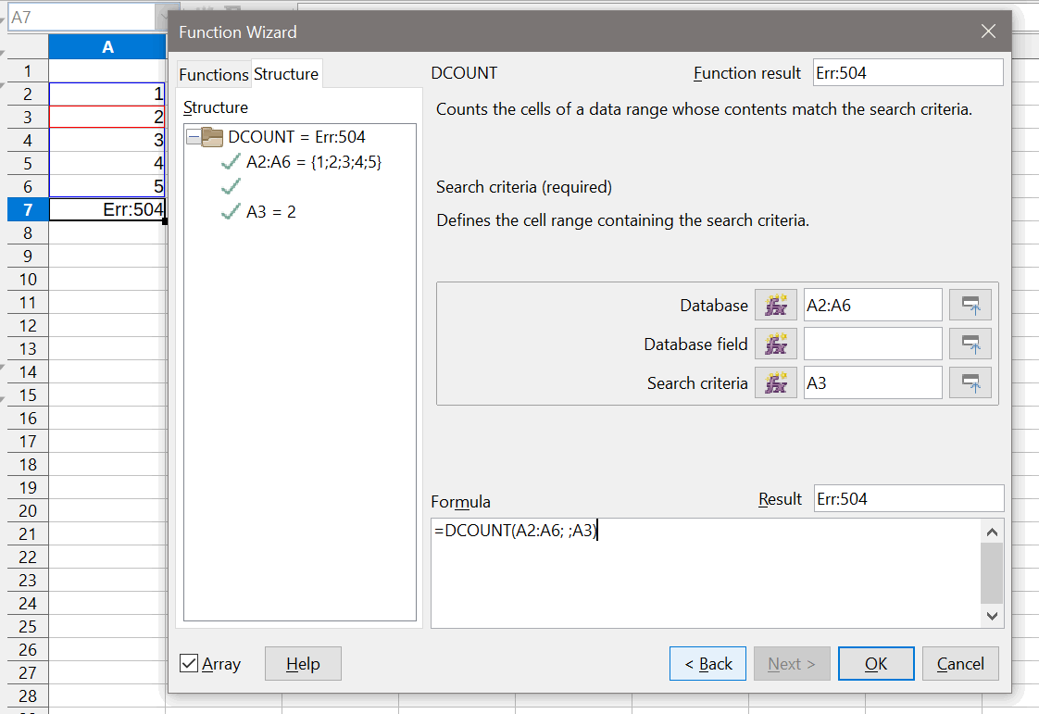Close the Function Wizard dialog

(988, 31)
